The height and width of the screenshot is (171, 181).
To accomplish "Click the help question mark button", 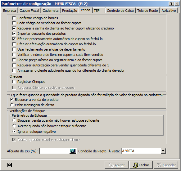I will coord(171,4).
